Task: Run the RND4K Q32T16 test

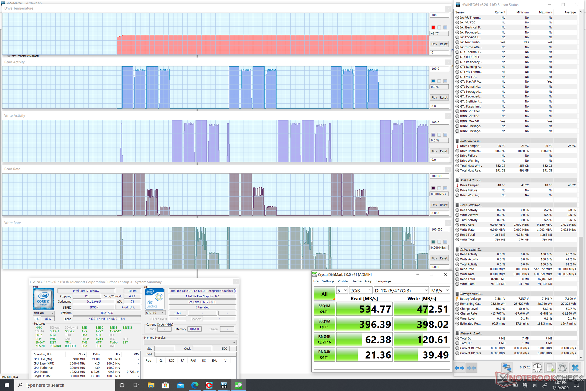Action: point(324,340)
